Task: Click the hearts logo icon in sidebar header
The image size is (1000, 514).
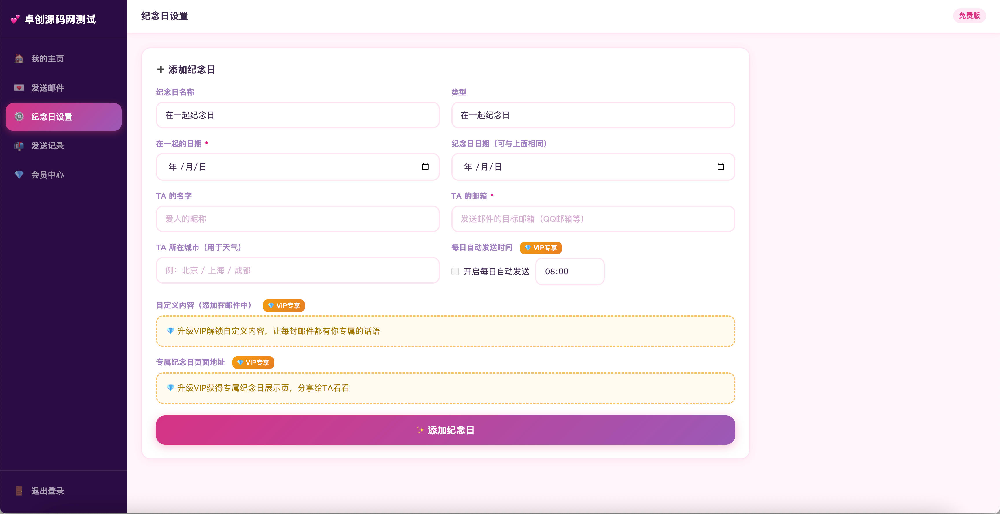Action: pyautogui.click(x=15, y=19)
